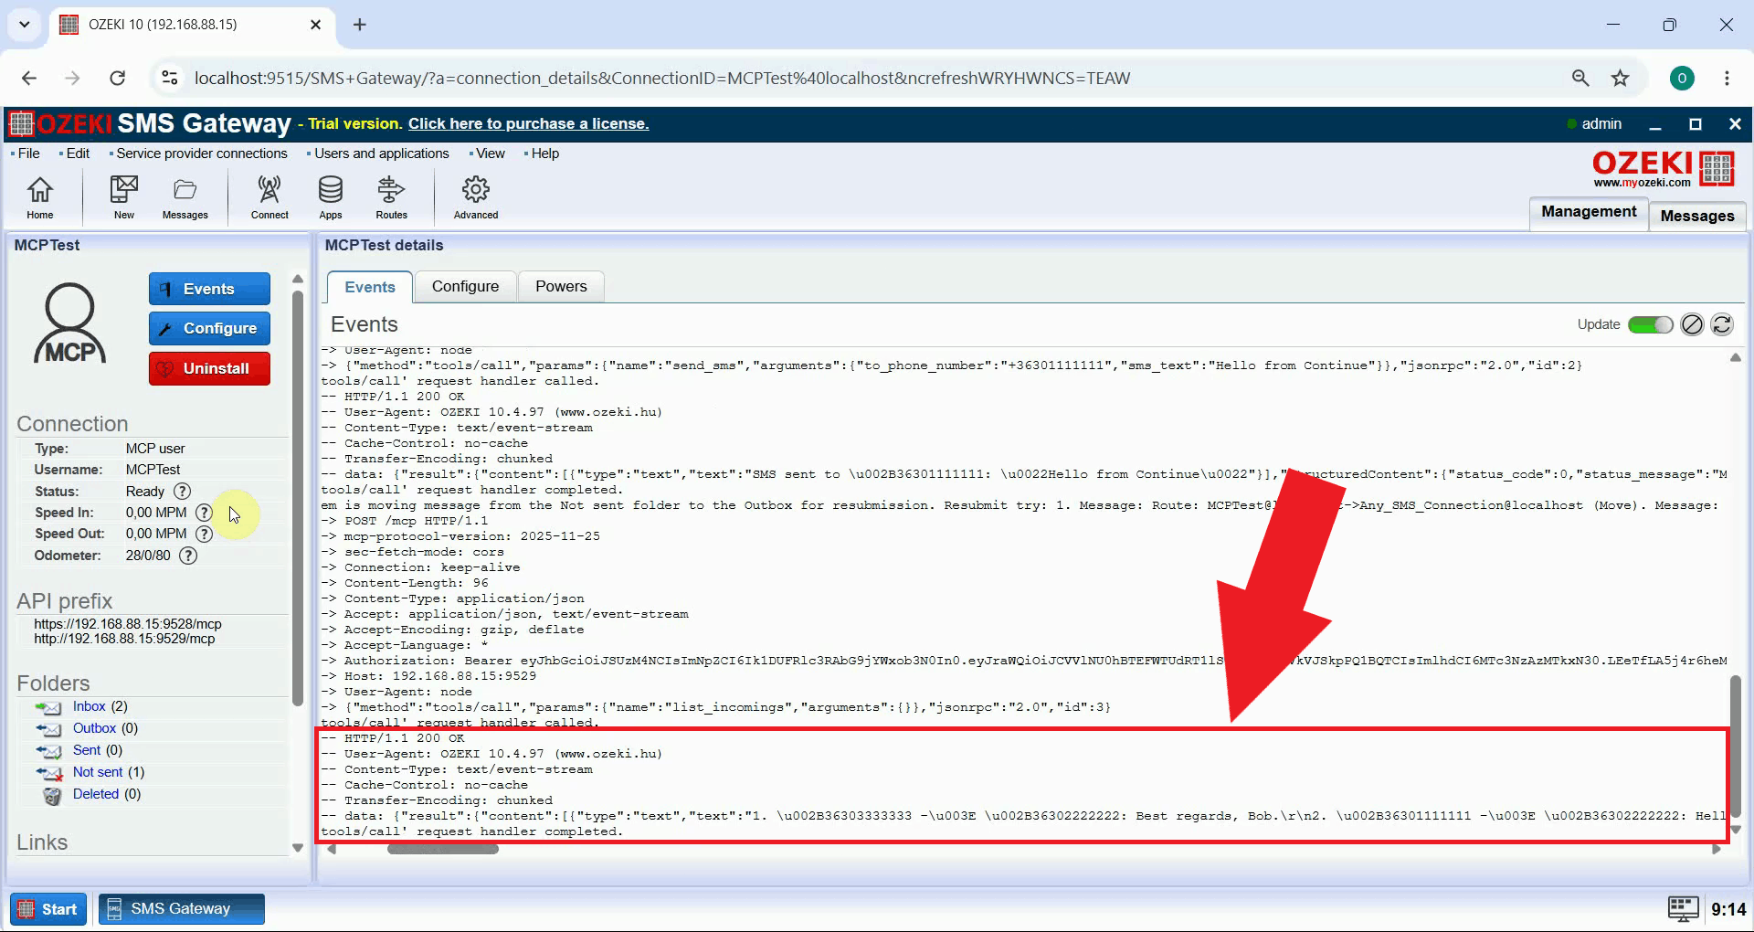View site information icon in address bar

click(x=170, y=78)
